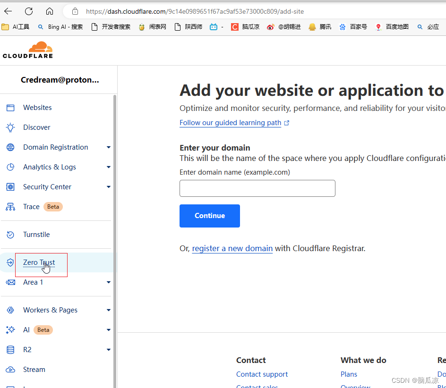Screen dimensions: 446x388
Task: Expand the AI menu arrow
Action: coord(109,330)
